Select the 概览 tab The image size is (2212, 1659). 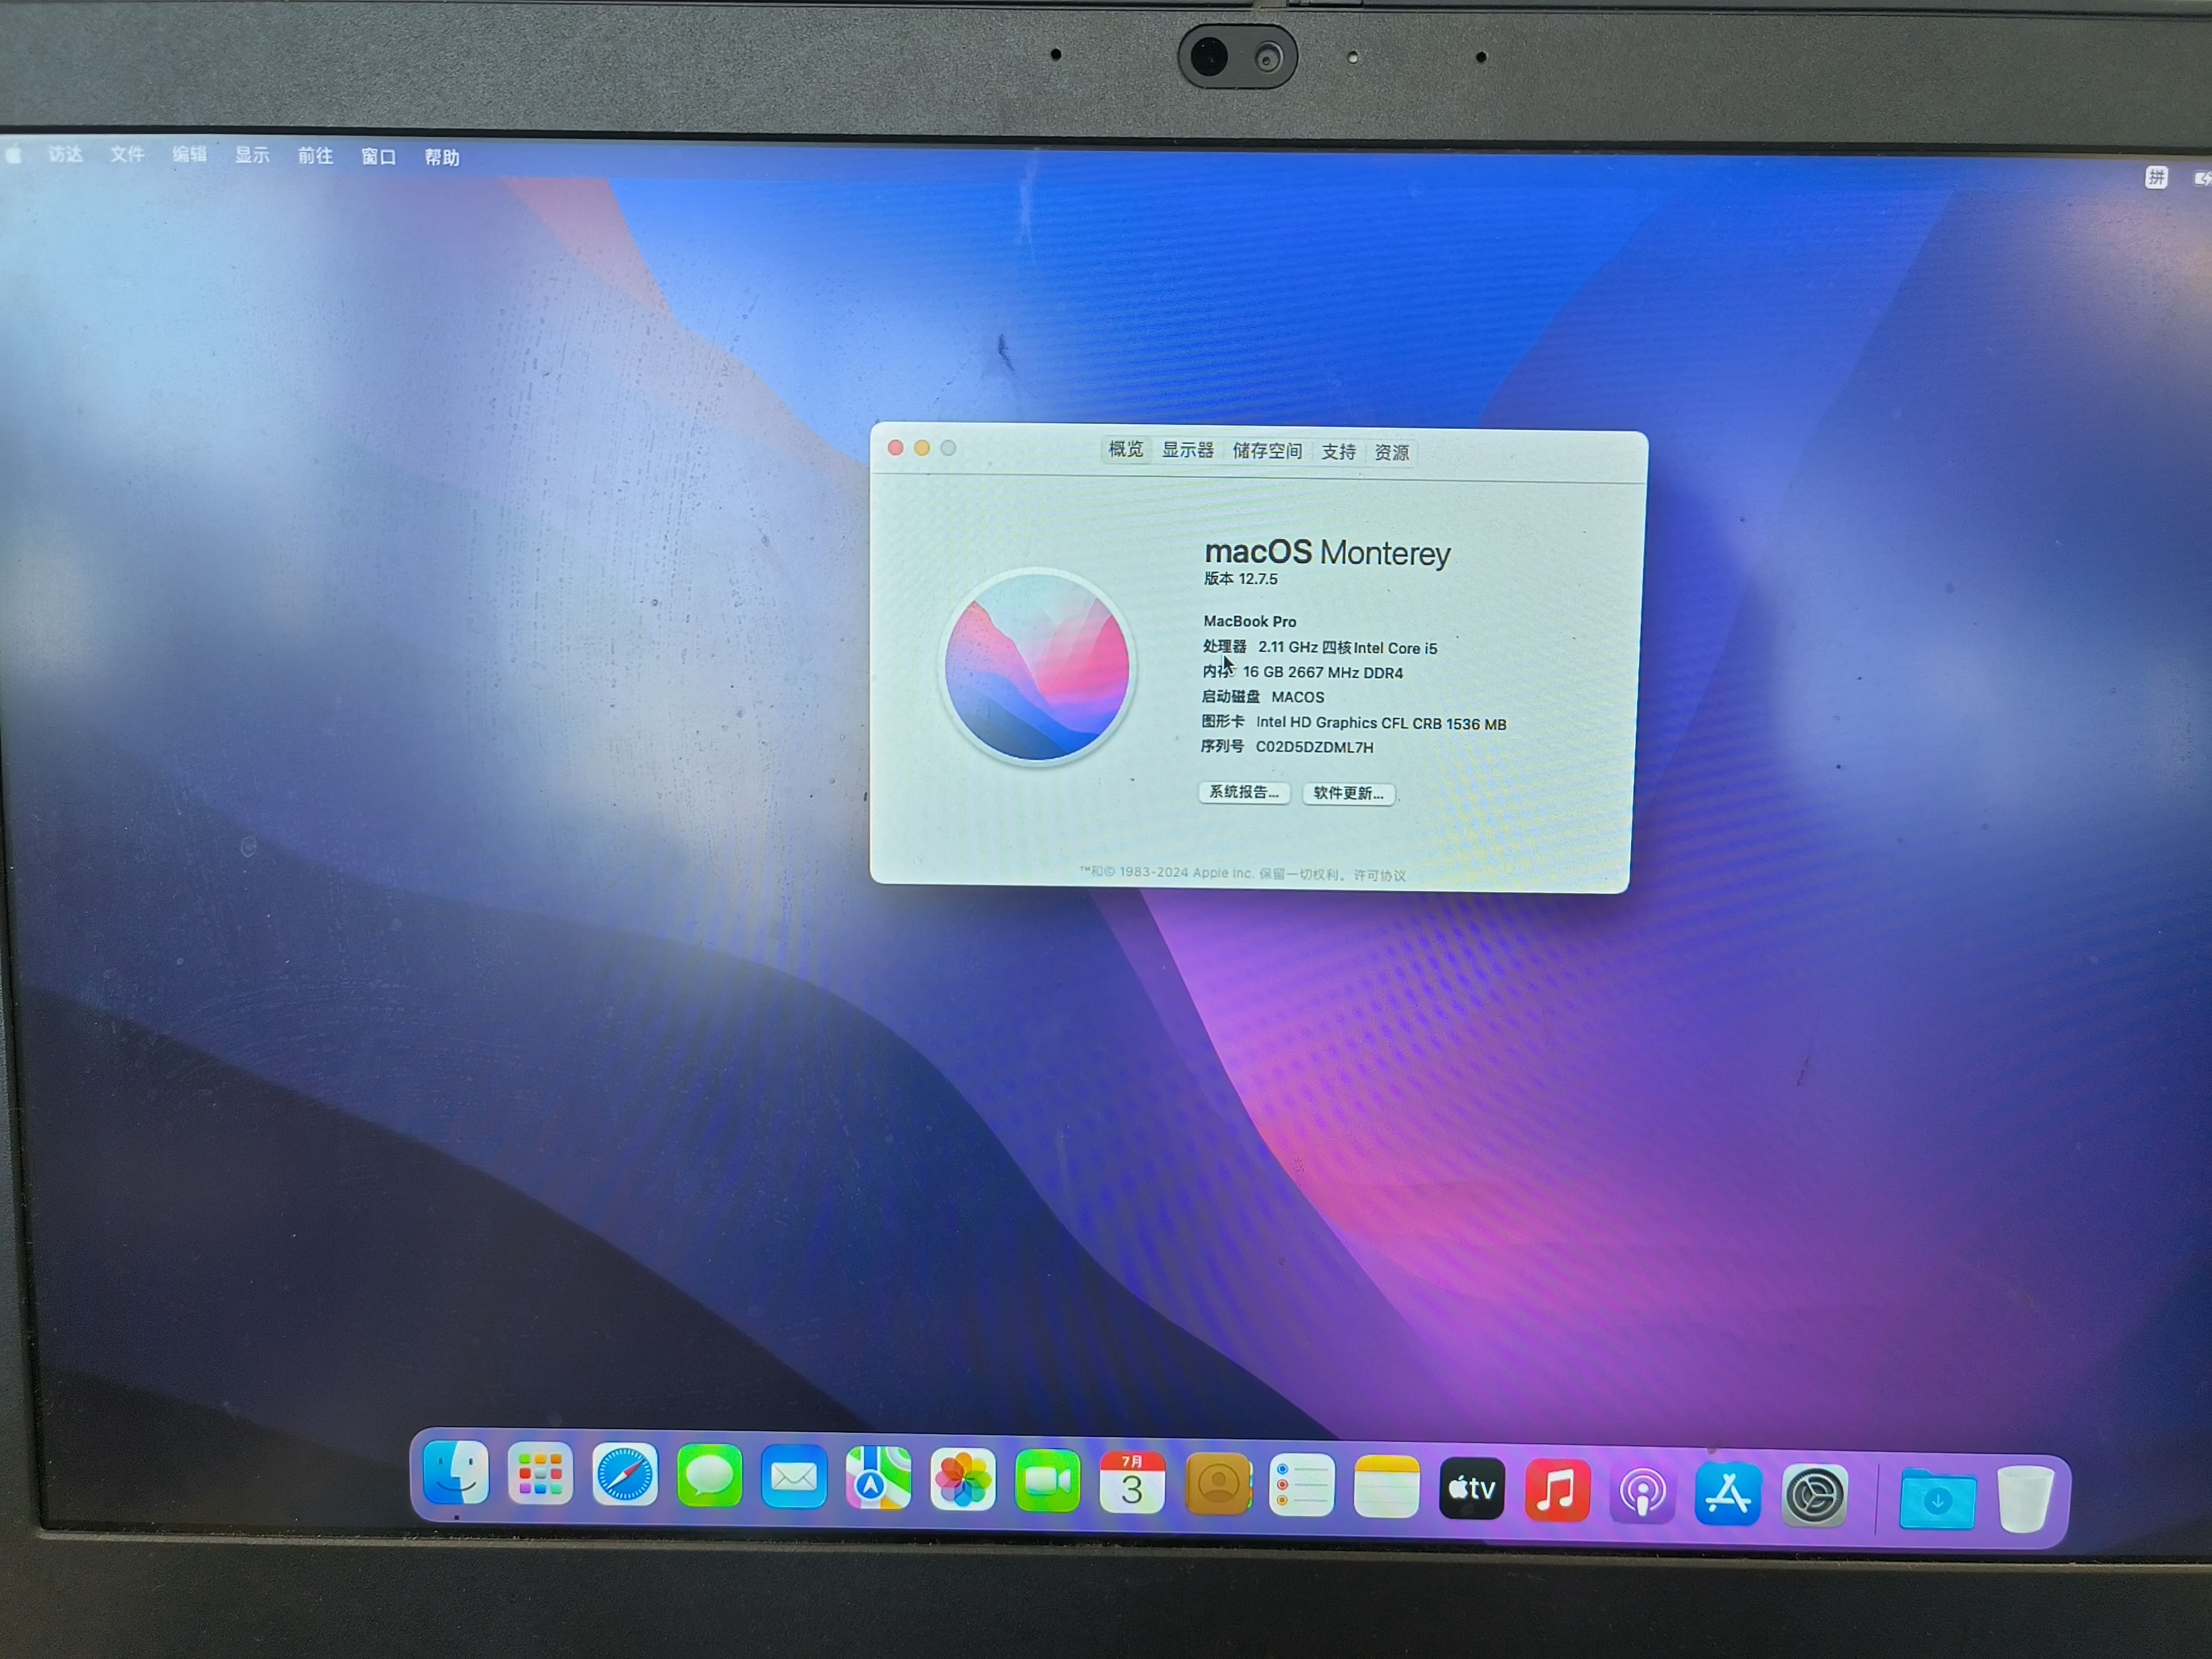coord(1125,449)
